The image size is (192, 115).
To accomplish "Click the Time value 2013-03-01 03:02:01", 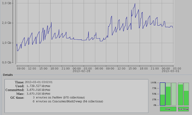I will coord(39,82).
